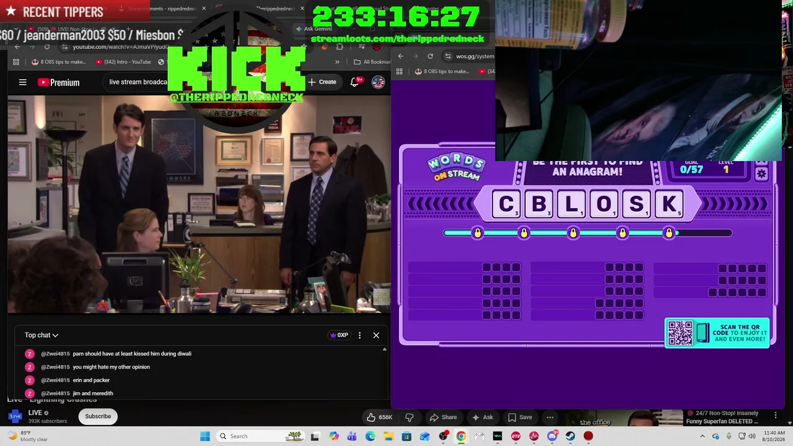793x446 pixels.
Task: Click the taskbar Search box
Action: coord(261,436)
